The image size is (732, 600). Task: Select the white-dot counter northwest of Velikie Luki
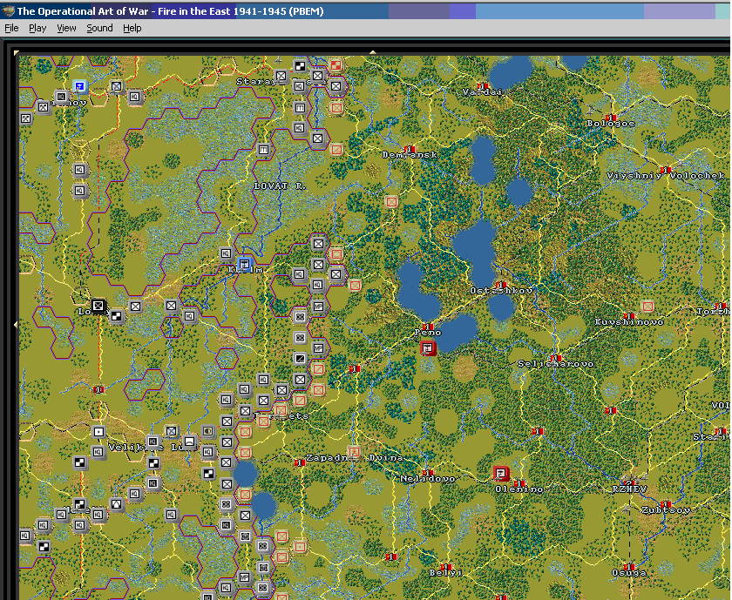[98, 432]
